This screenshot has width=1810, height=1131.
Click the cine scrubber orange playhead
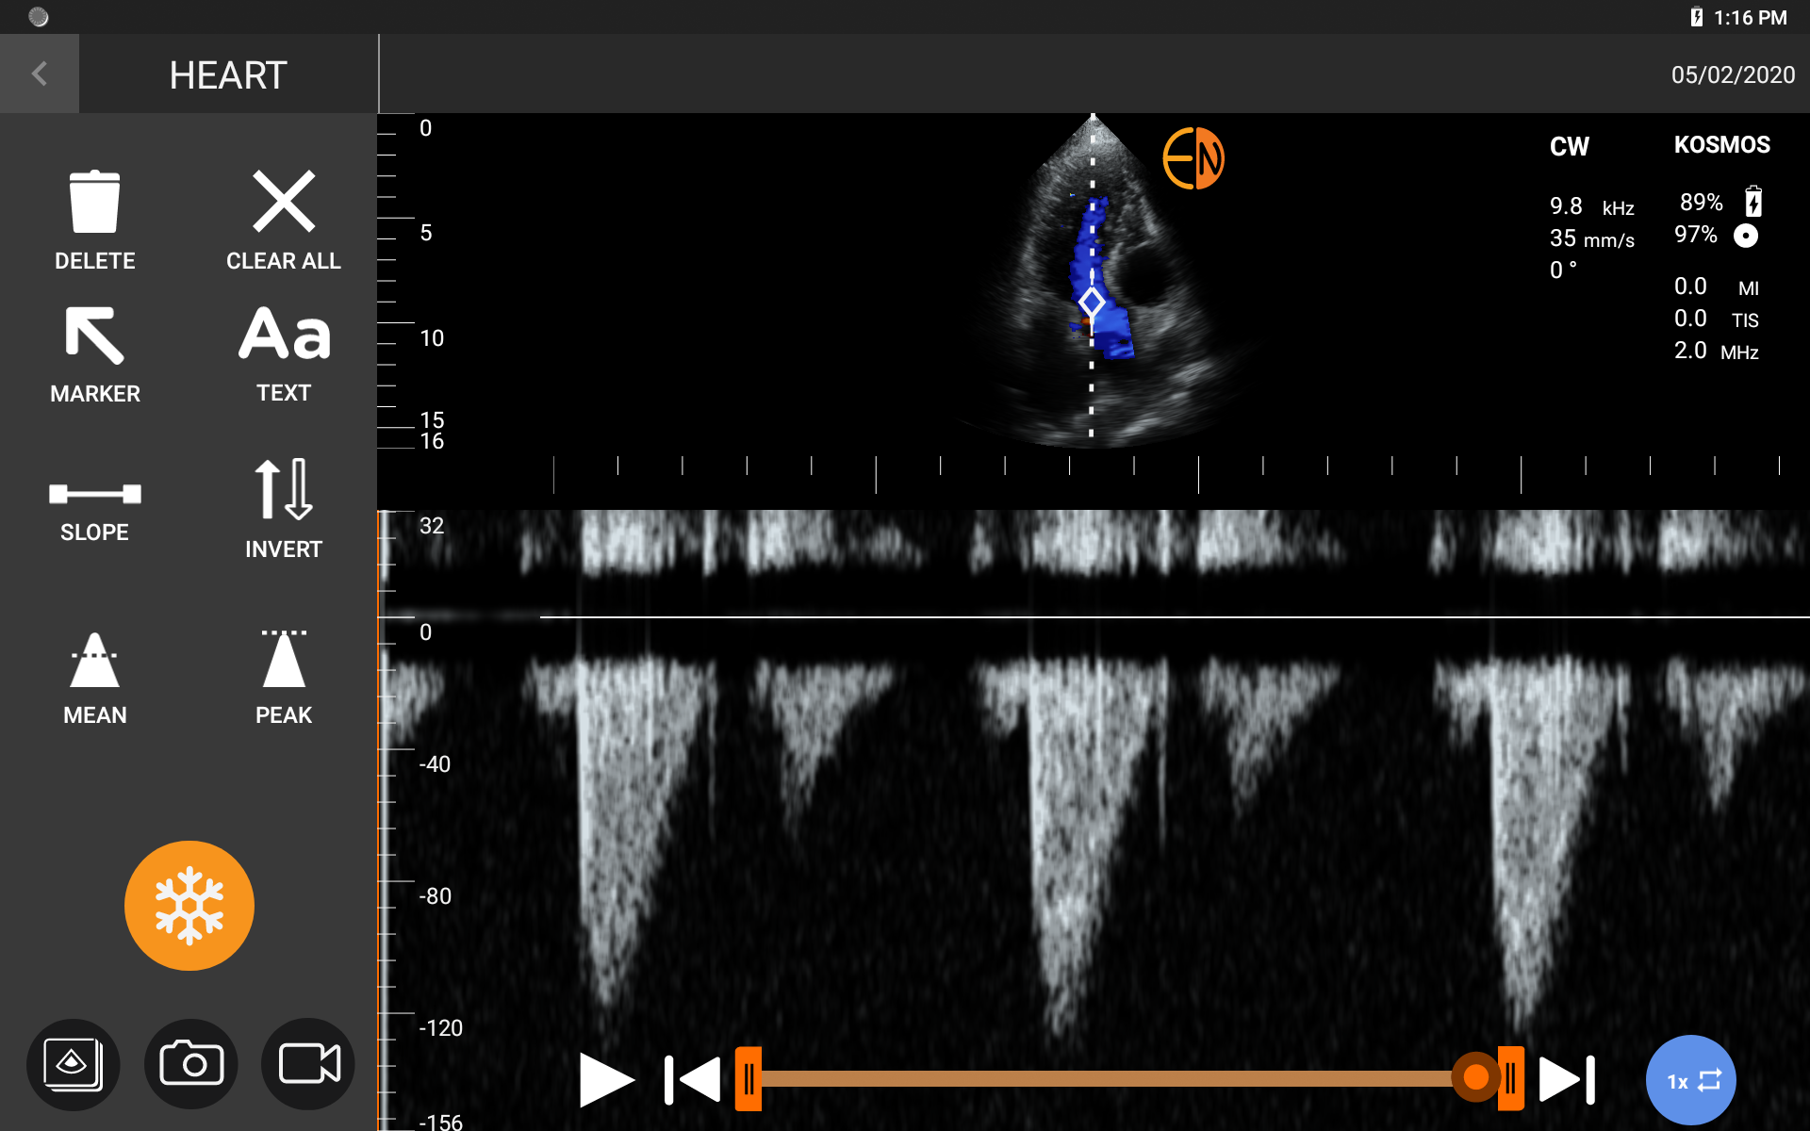coord(1475,1077)
